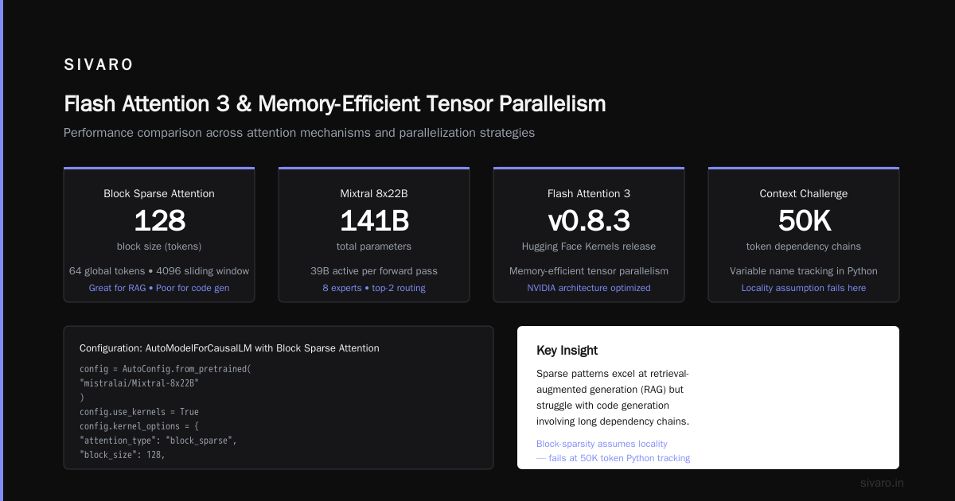The height and width of the screenshot is (501, 955).
Task: Click 'Block-sparsity assumes locality' note
Action: 602,444
